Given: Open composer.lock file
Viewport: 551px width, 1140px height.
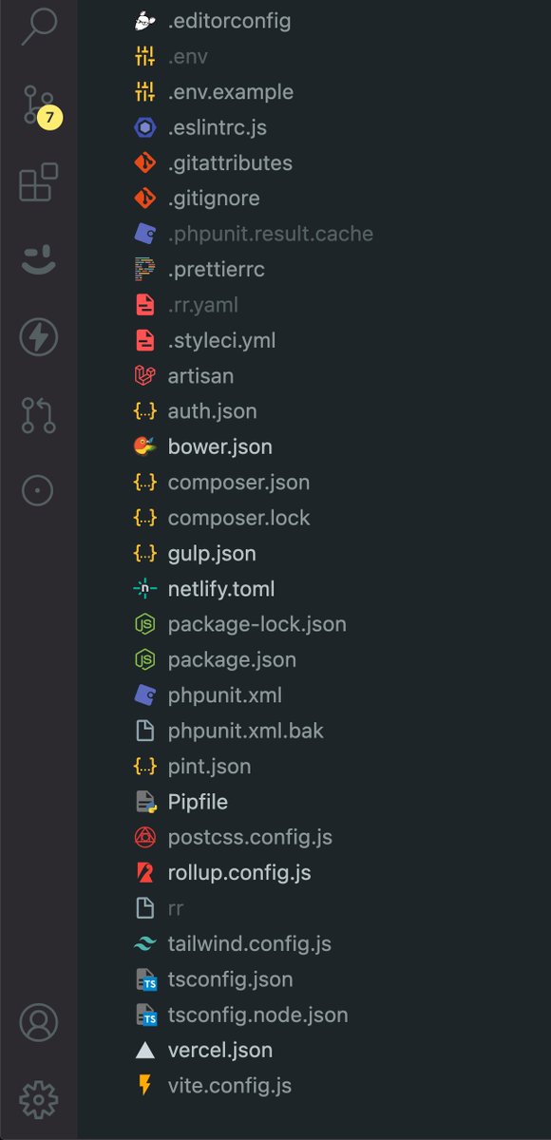Looking at the screenshot, I should (239, 518).
